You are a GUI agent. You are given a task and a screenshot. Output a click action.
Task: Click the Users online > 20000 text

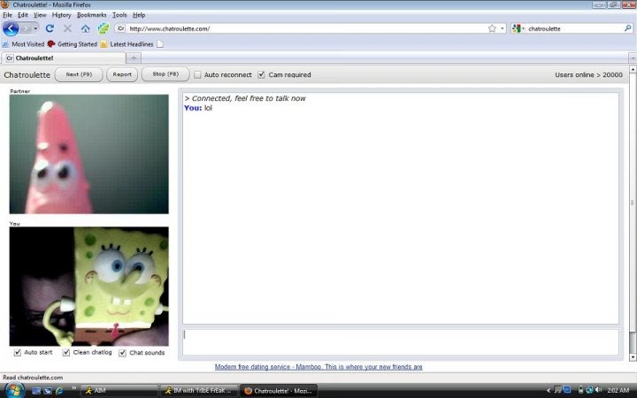(x=588, y=74)
